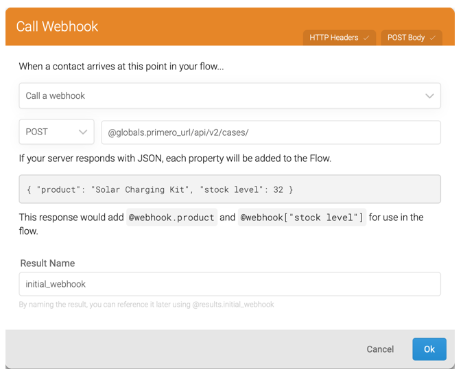Click the Cancel button
This screenshot has width=463, height=376.
pyautogui.click(x=380, y=349)
